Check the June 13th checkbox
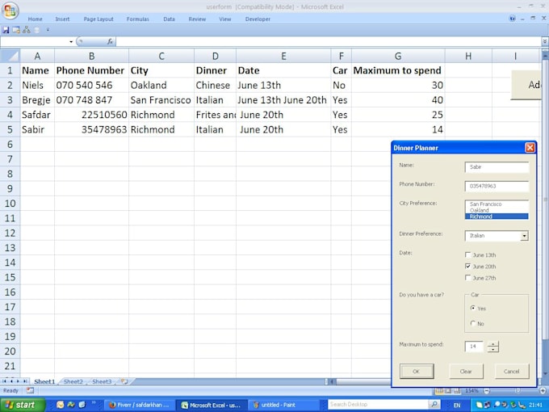Screen dimensions: 549x412 tap(467, 254)
